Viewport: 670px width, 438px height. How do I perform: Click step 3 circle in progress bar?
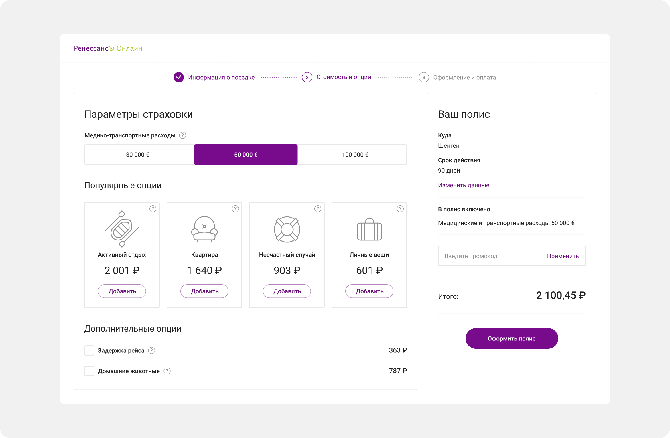click(424, 77)
